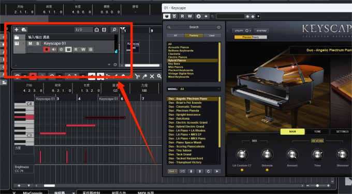
Task: Click the track search magnifier icon
Action: pos(114,29)
